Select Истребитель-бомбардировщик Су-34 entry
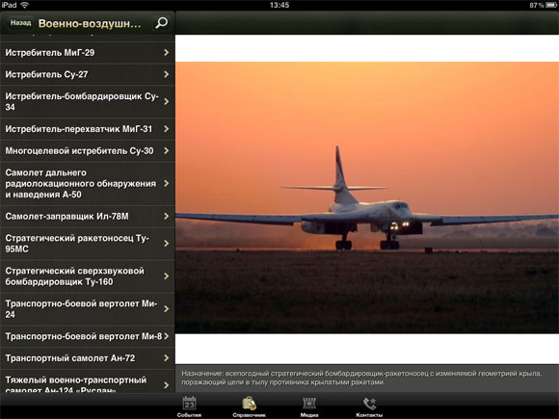The height and width of the screenshot is (419, 559). [x=88, y=101]
